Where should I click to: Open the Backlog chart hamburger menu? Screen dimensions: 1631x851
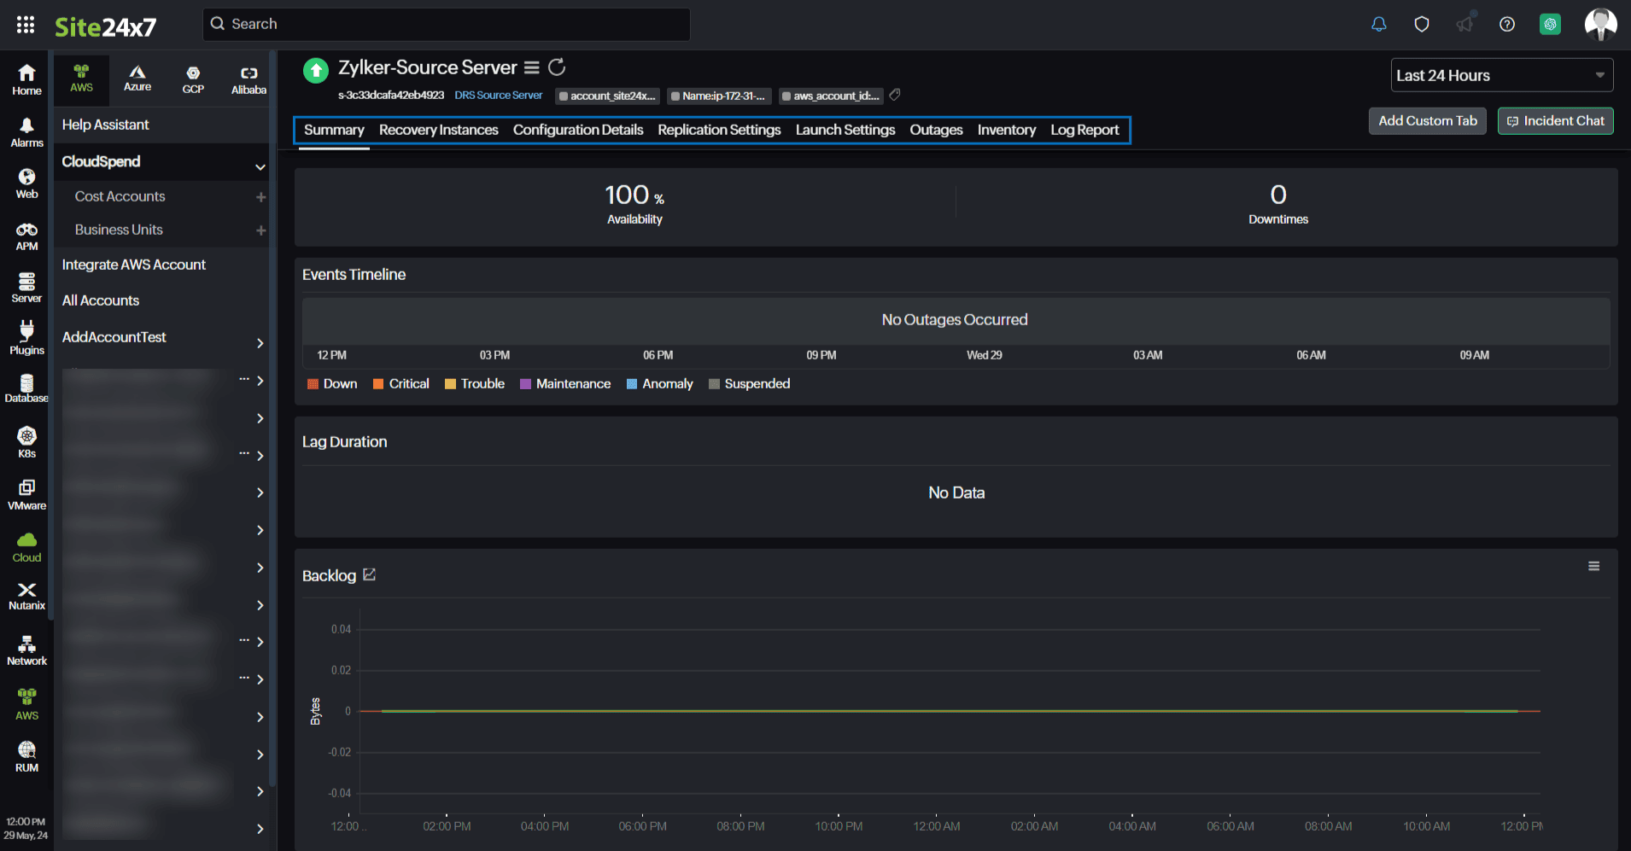point(1593,565)
